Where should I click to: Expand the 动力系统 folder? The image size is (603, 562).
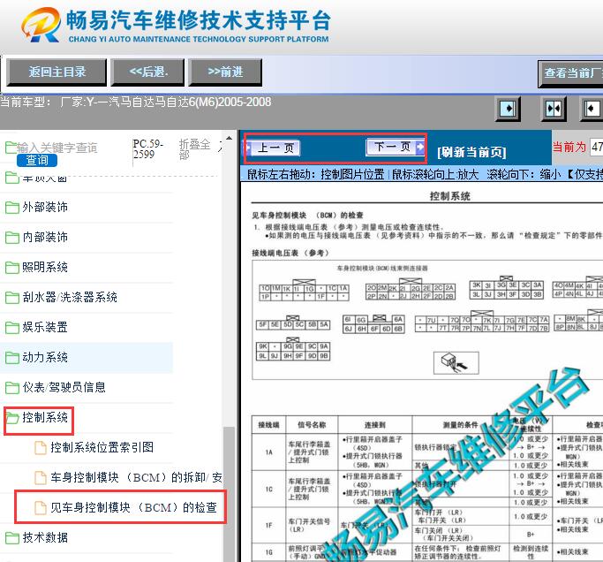click(45, 357)
